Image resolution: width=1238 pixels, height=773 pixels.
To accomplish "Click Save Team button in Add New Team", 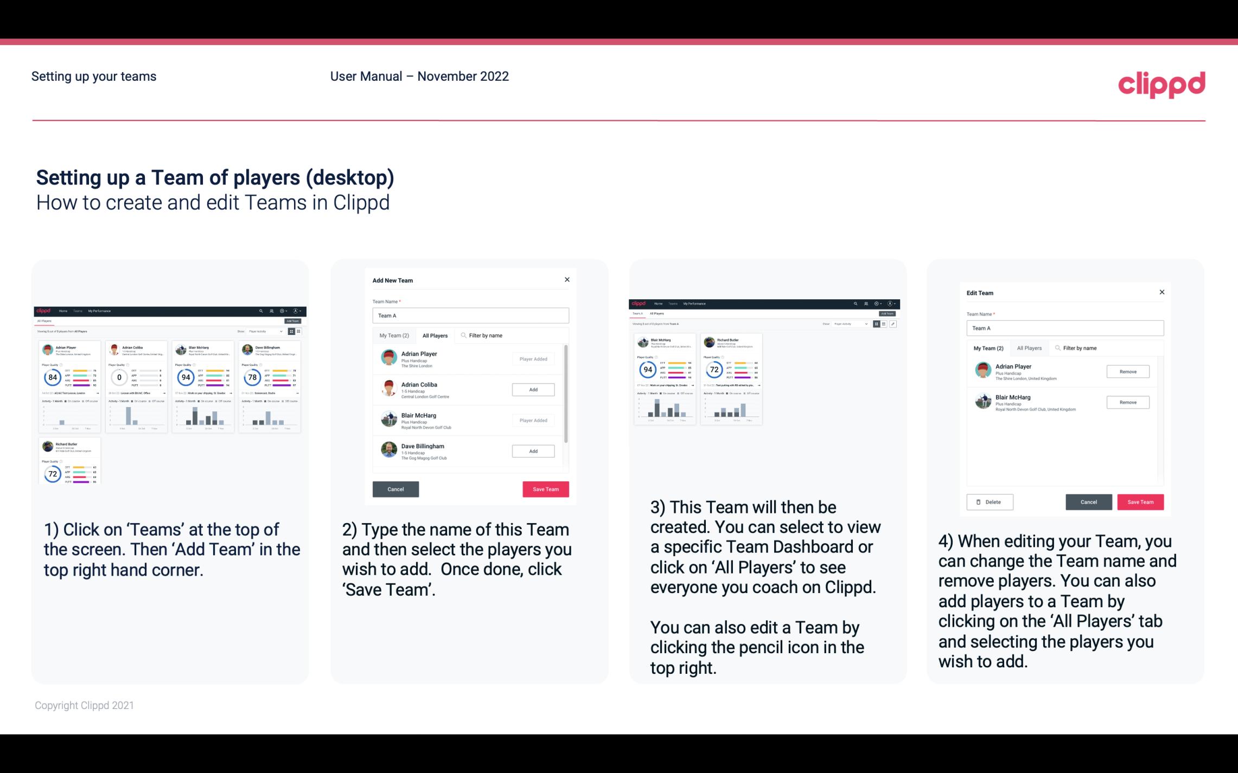I will [545, 488].
